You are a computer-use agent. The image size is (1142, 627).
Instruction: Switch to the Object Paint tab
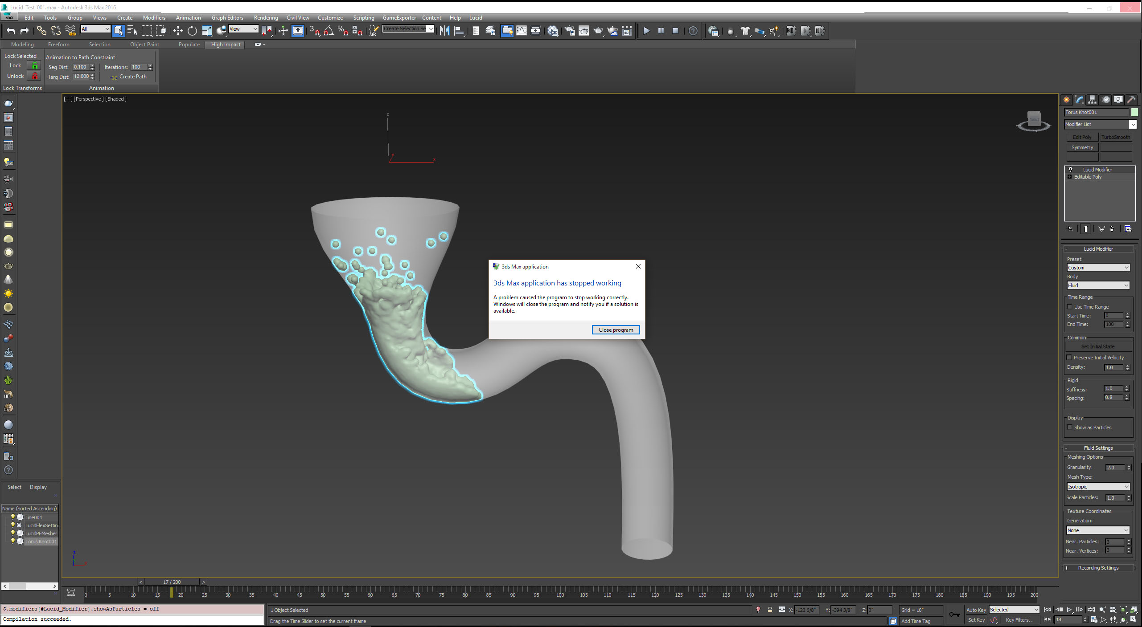(144, 45)
